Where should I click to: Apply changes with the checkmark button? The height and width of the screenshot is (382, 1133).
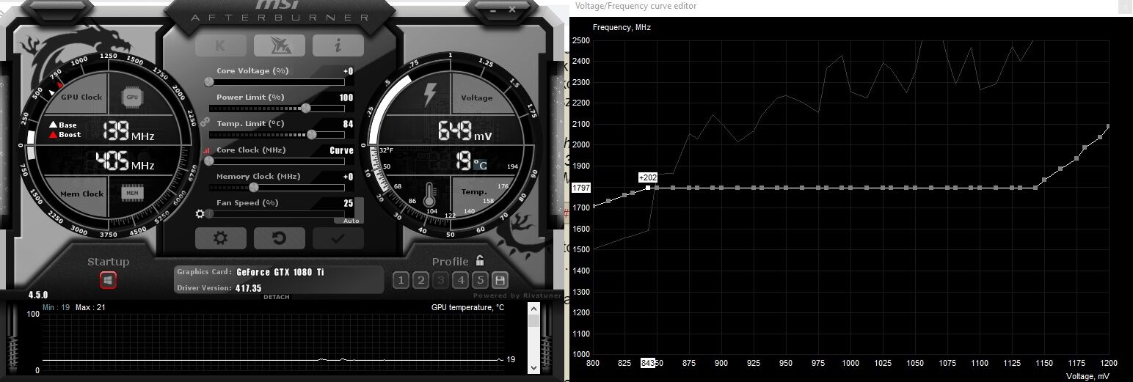pos(338,238)
